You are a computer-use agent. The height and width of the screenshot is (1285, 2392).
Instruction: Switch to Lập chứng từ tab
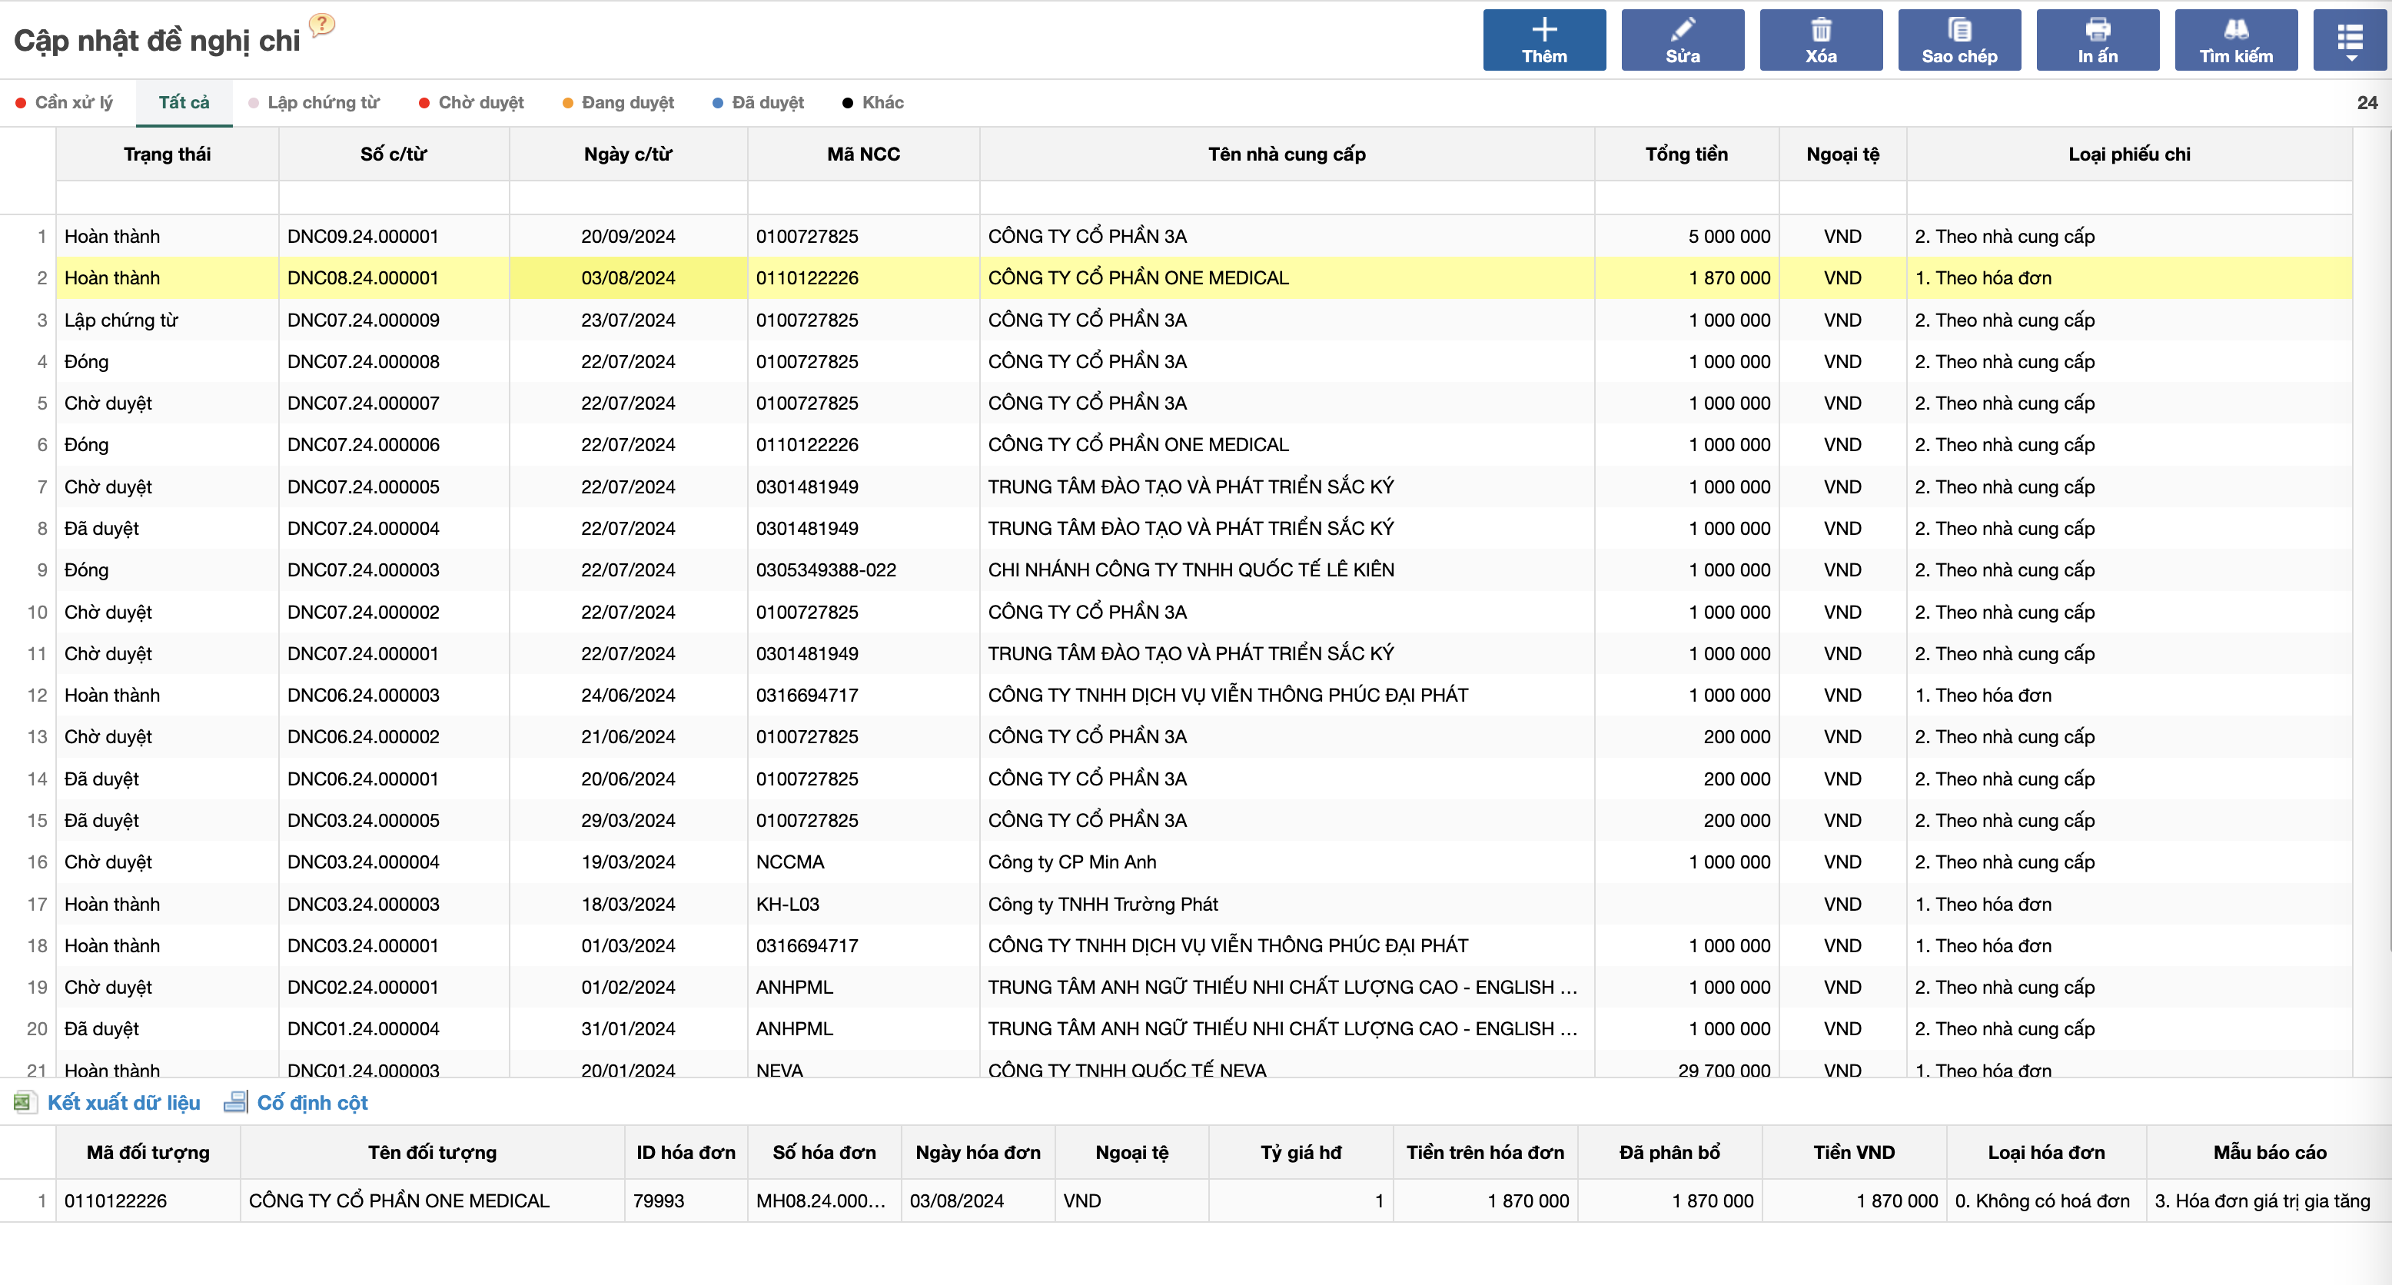(x=314, y=102)
